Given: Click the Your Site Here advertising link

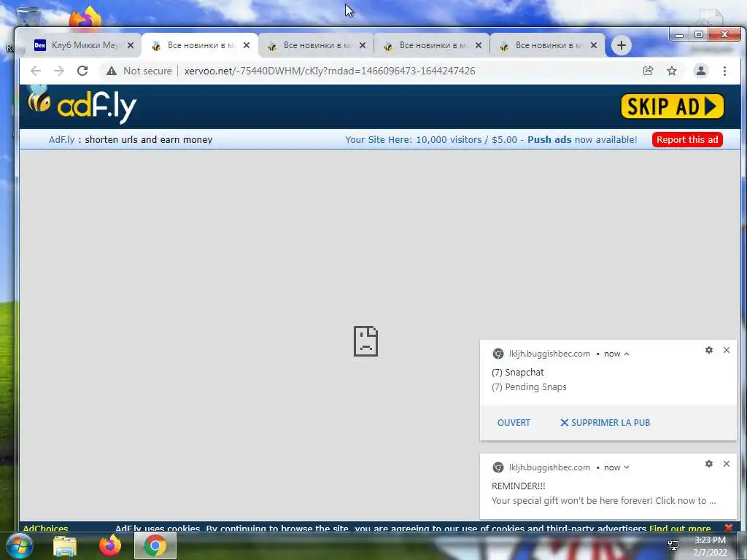Looking at the screenshot, I should (x=430, y=139).
